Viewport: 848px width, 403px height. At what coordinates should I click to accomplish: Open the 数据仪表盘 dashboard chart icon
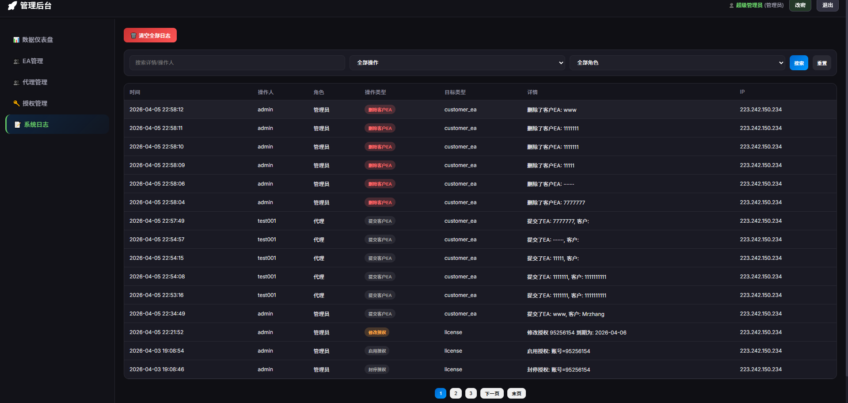pyautogui.click(x=16, y=40)
